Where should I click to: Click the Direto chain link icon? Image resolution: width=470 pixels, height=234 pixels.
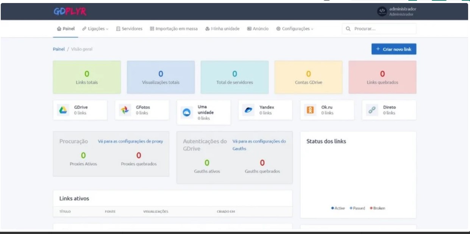(371, 110)
